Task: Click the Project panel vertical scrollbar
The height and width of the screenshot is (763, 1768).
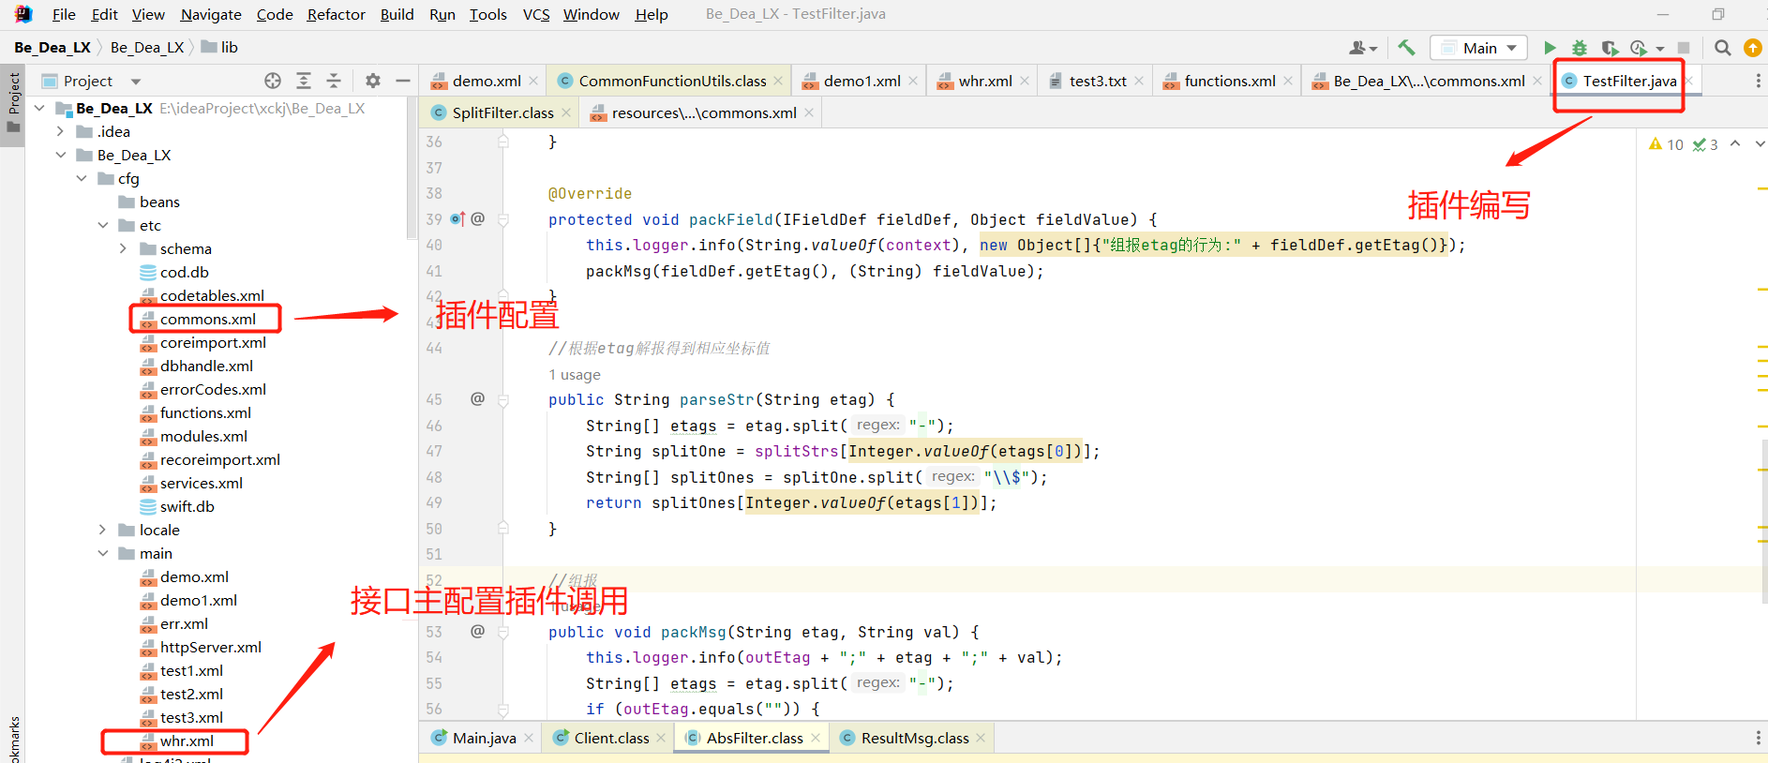Action: (x=412, y=169)
